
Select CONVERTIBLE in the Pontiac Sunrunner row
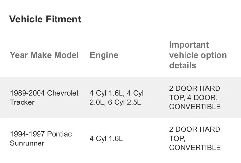click(195, 148)
